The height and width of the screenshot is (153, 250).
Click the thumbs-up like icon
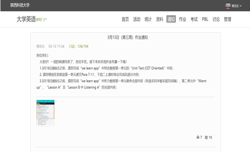[x=198, y=137]
